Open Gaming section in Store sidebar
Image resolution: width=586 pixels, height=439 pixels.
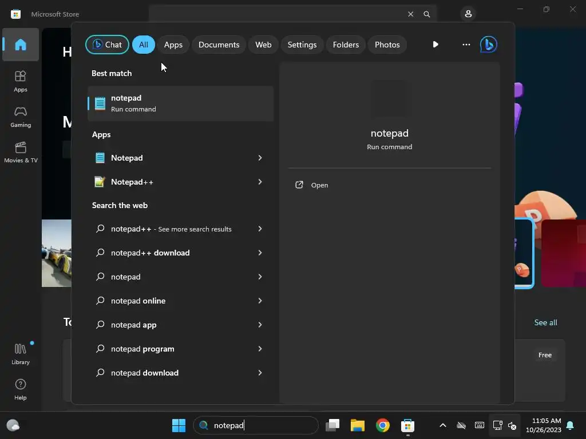pos(21,117)
